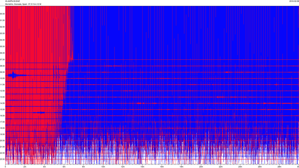
Task: Click the red blip on 09:30 trace near 22m
Action: [227, 72]
